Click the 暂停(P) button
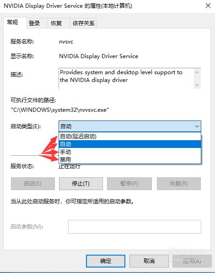This screenshot has width=215, height=273. point(129,184)
